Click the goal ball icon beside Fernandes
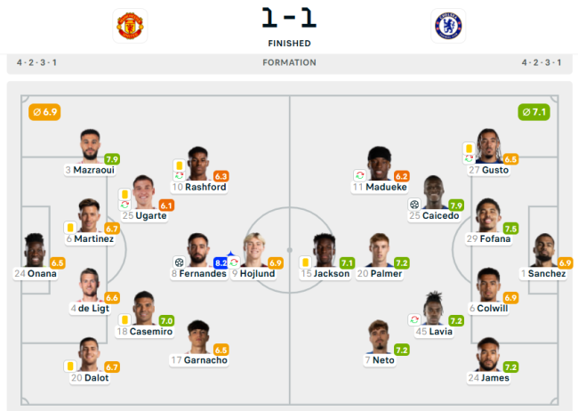 [x=179, y=262]
